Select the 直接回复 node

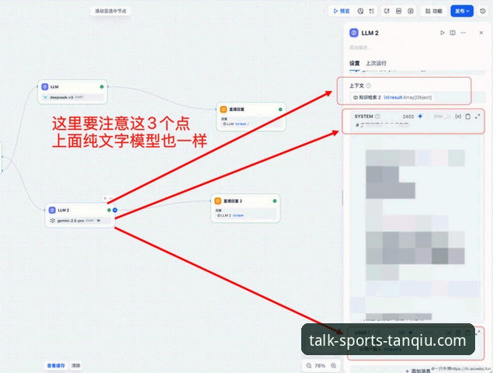click(x=252, y=117)
